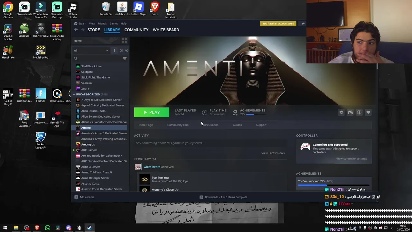Click View Latest News link
The image size is (412, 232).
tap(273, 153)
